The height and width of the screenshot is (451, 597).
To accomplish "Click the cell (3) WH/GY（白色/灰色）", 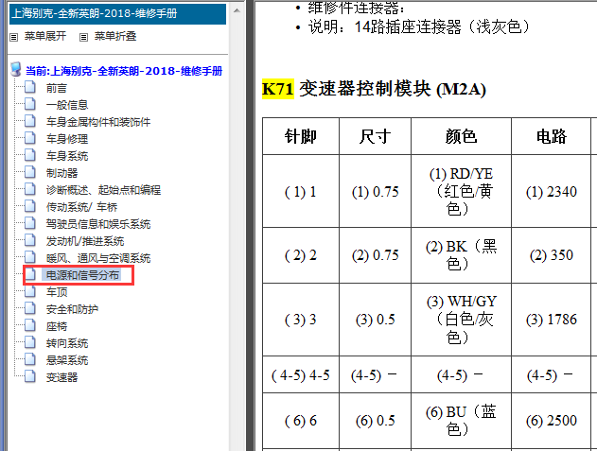I will [x=461, y=320].
